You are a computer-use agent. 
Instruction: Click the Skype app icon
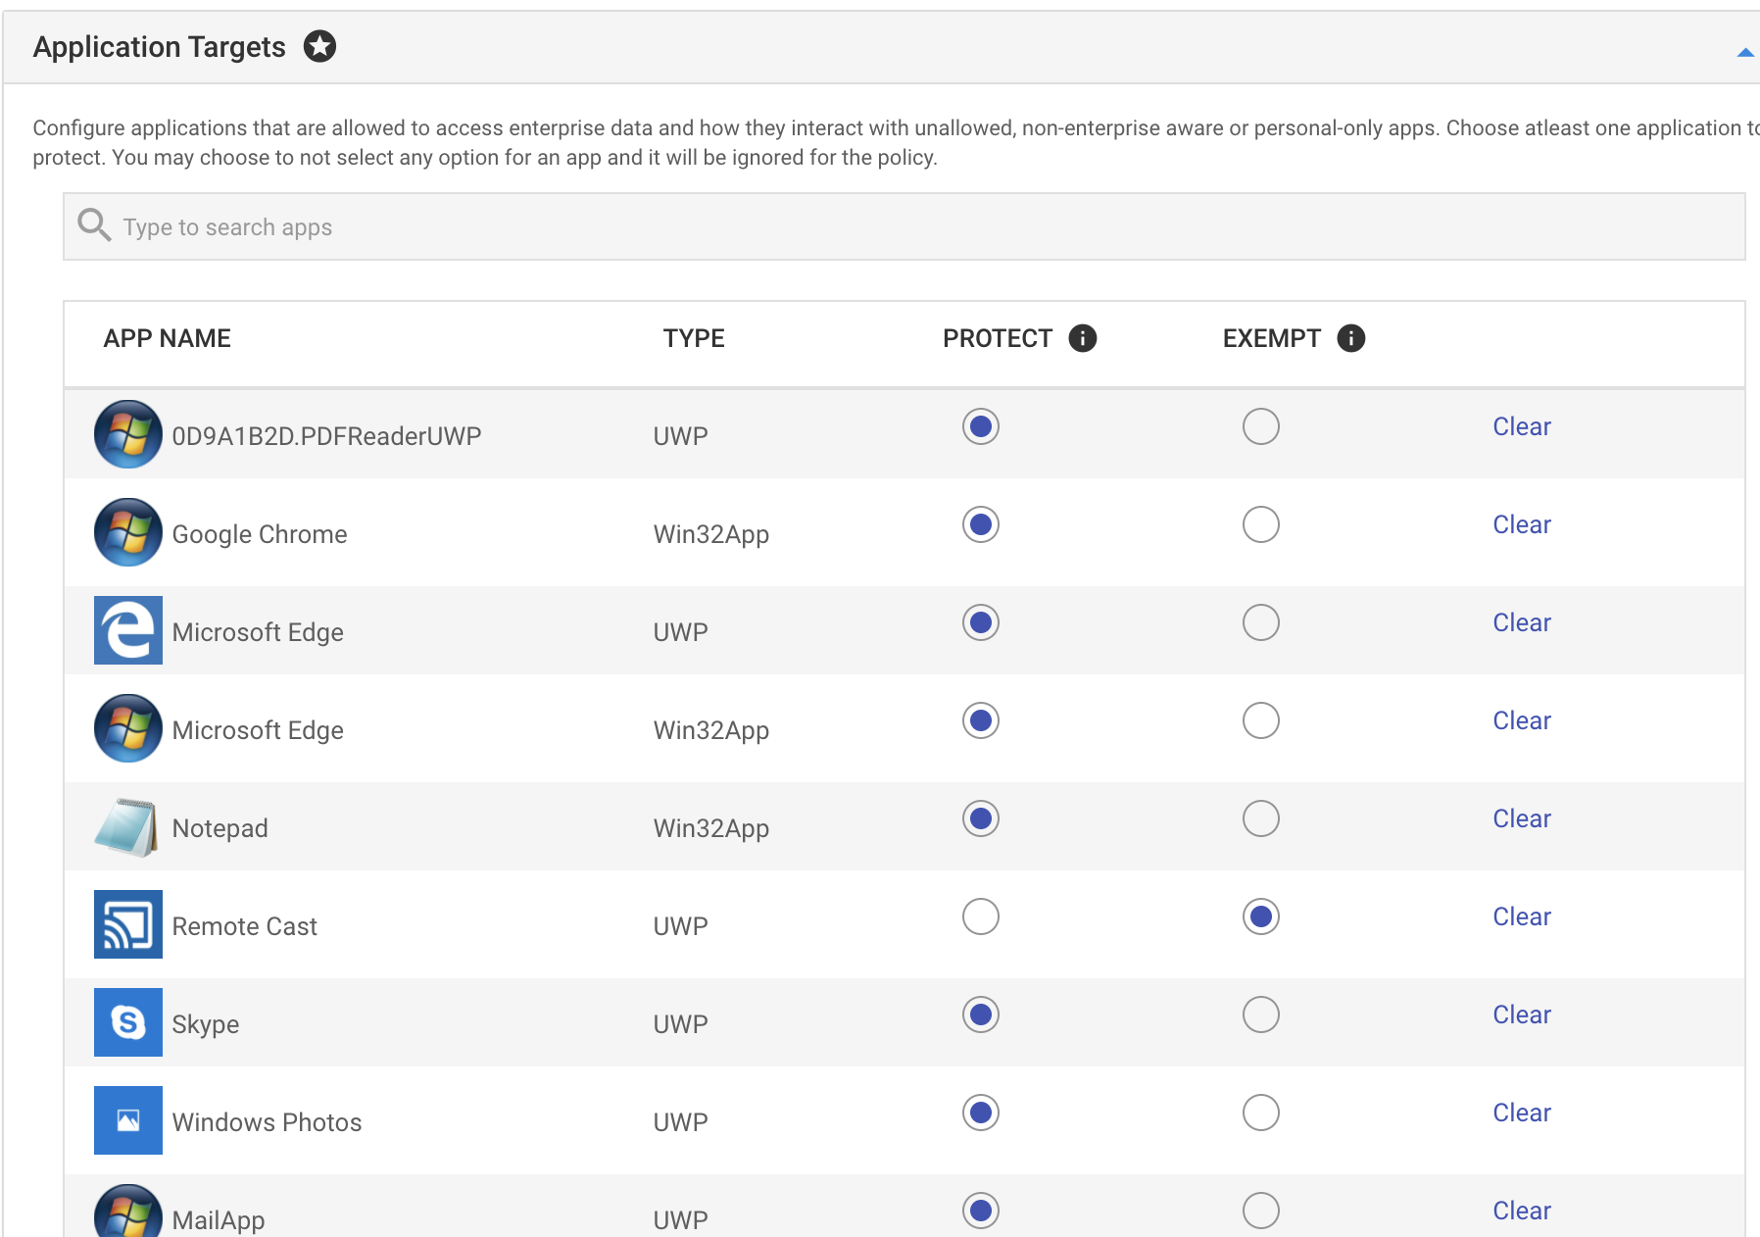pyautogui.click(x=128, y=1022)
